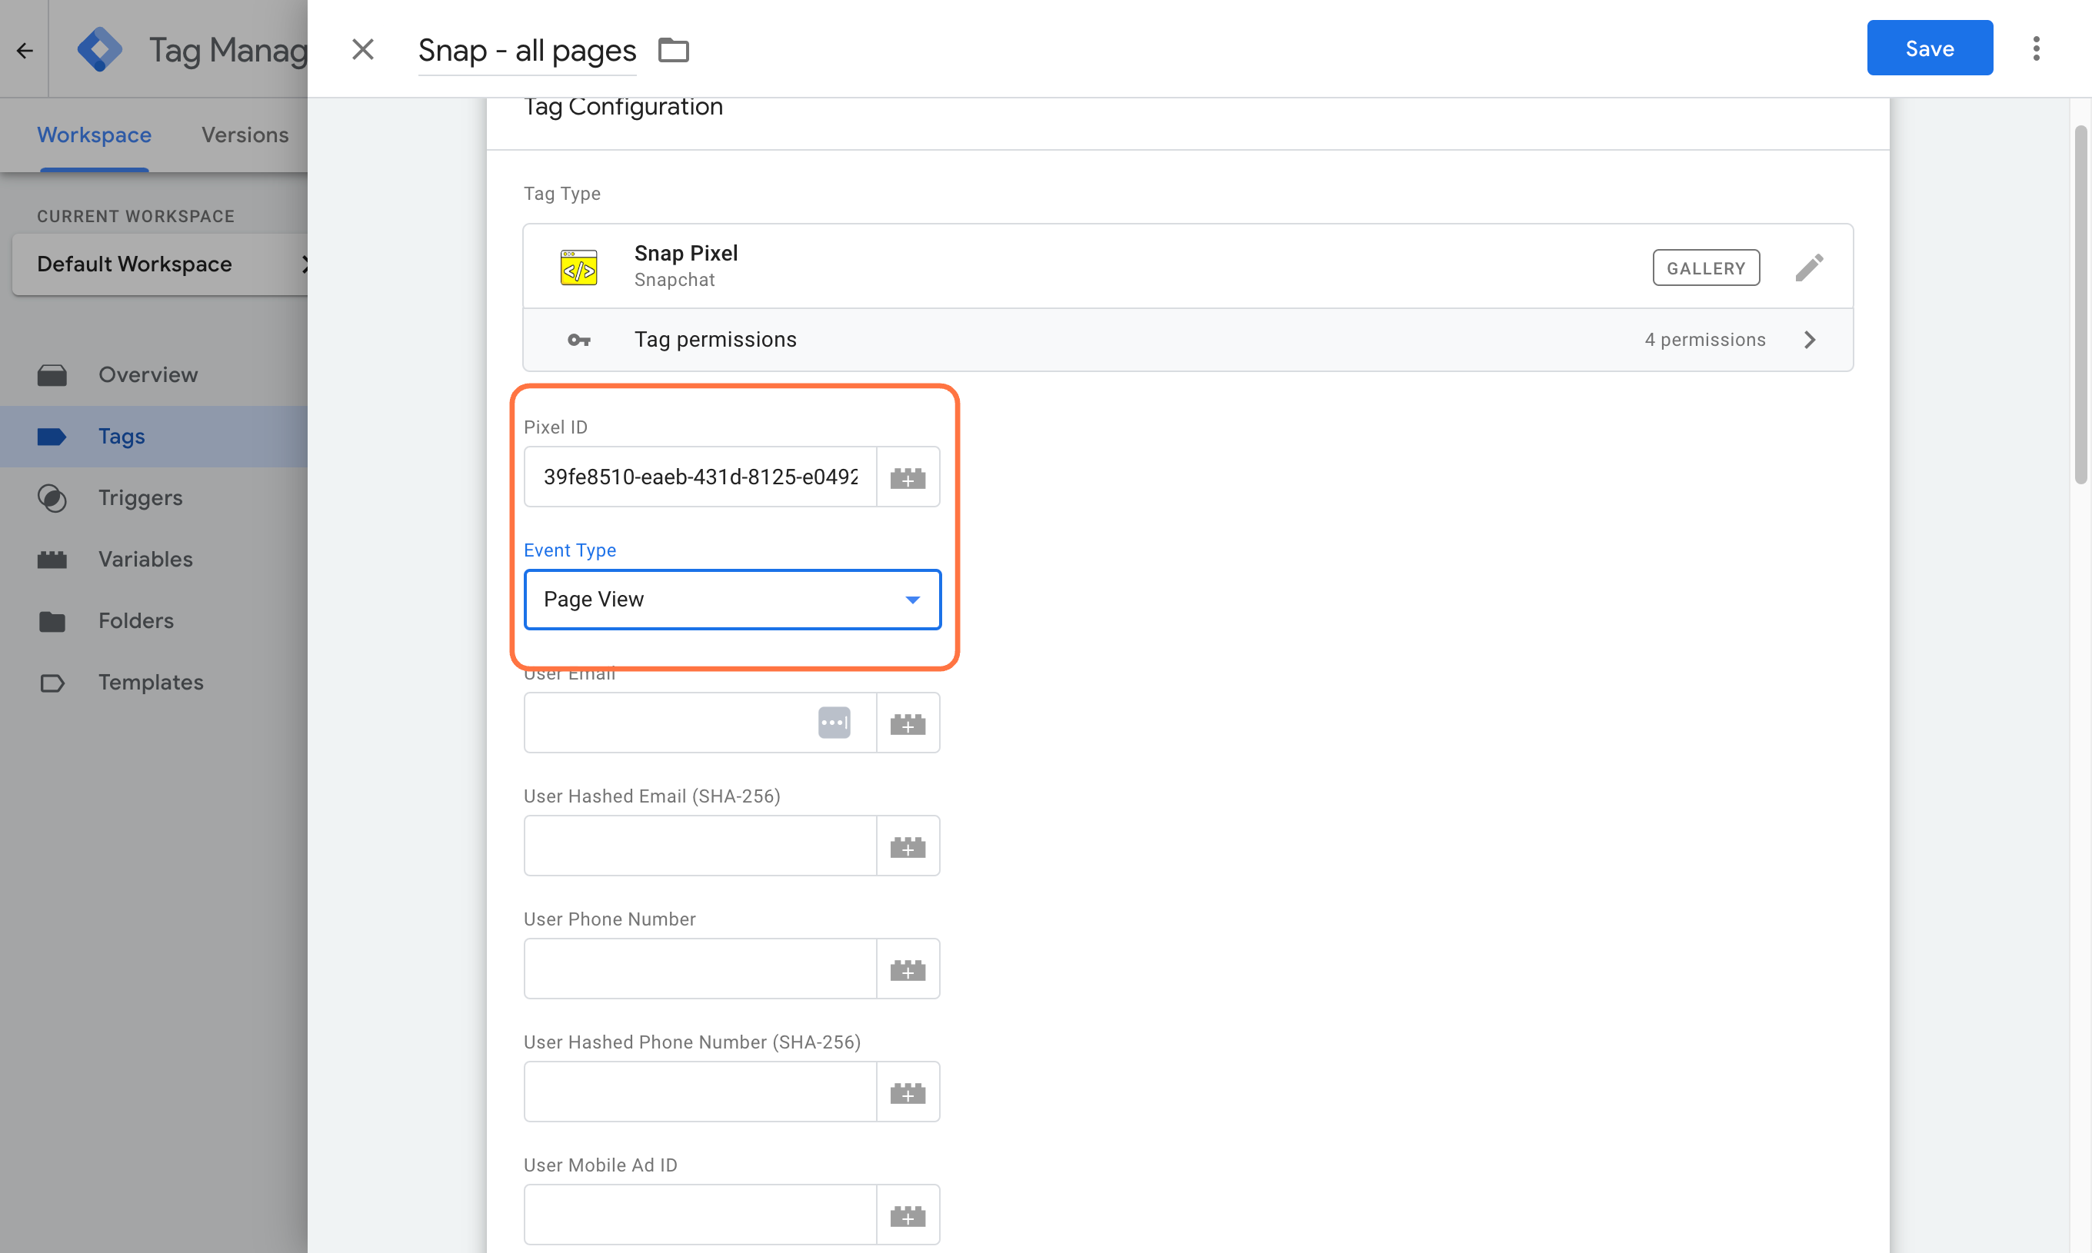Click the User Phone Number field

(700, 969)
